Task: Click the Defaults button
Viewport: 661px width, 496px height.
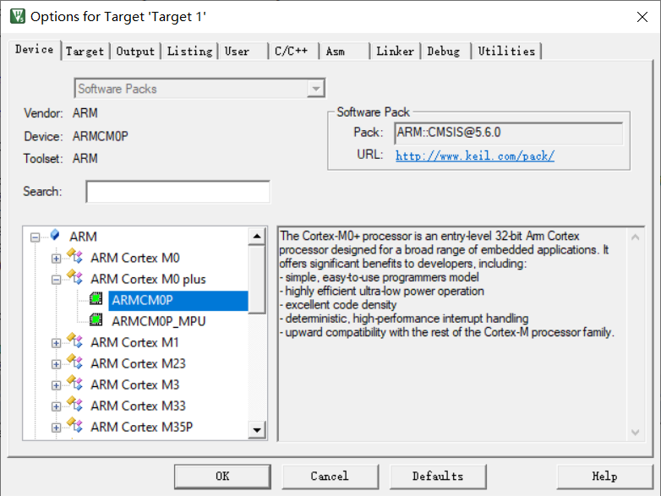Action: tap(438, 477)
